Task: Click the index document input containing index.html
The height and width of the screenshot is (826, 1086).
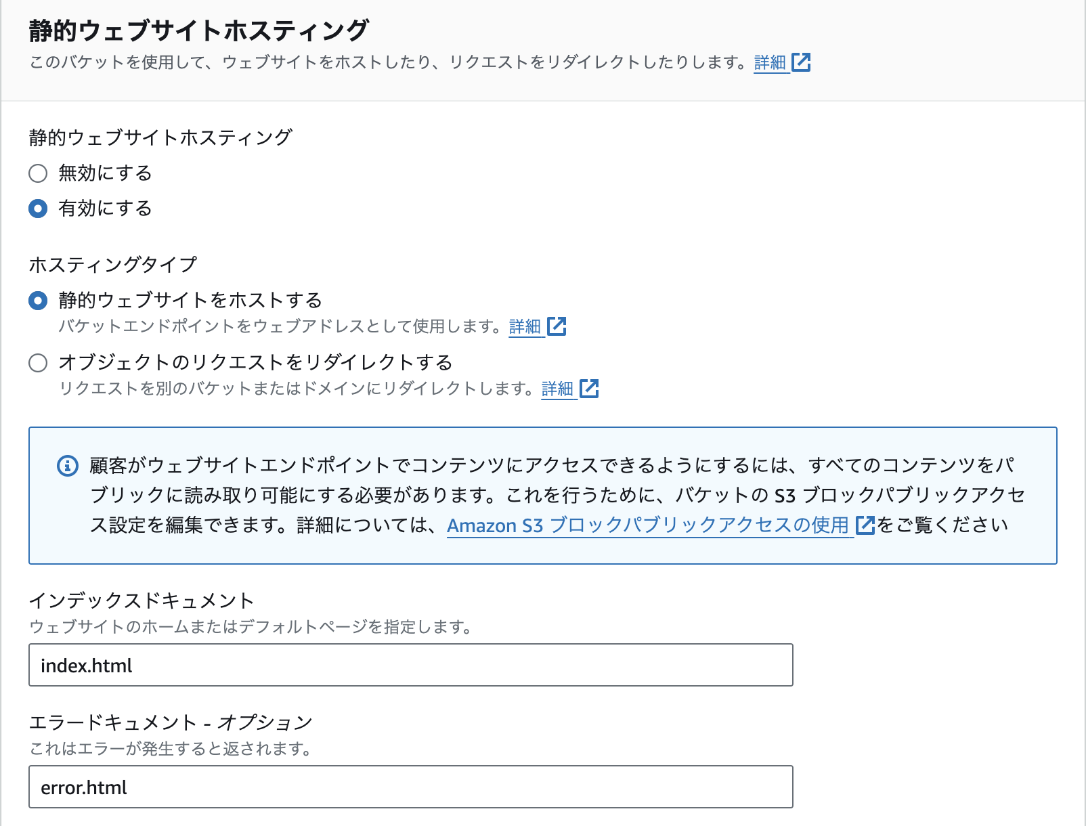Action: (x=410, y=666)
